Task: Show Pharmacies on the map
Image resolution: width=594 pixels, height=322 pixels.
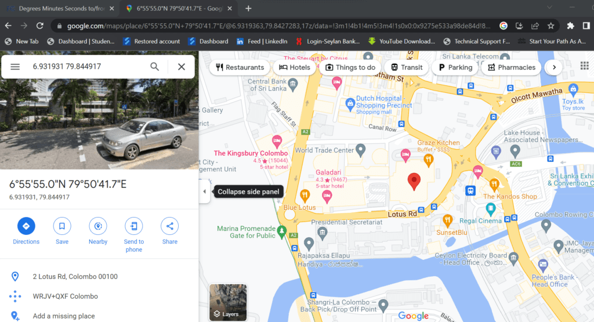Action: 512,67
